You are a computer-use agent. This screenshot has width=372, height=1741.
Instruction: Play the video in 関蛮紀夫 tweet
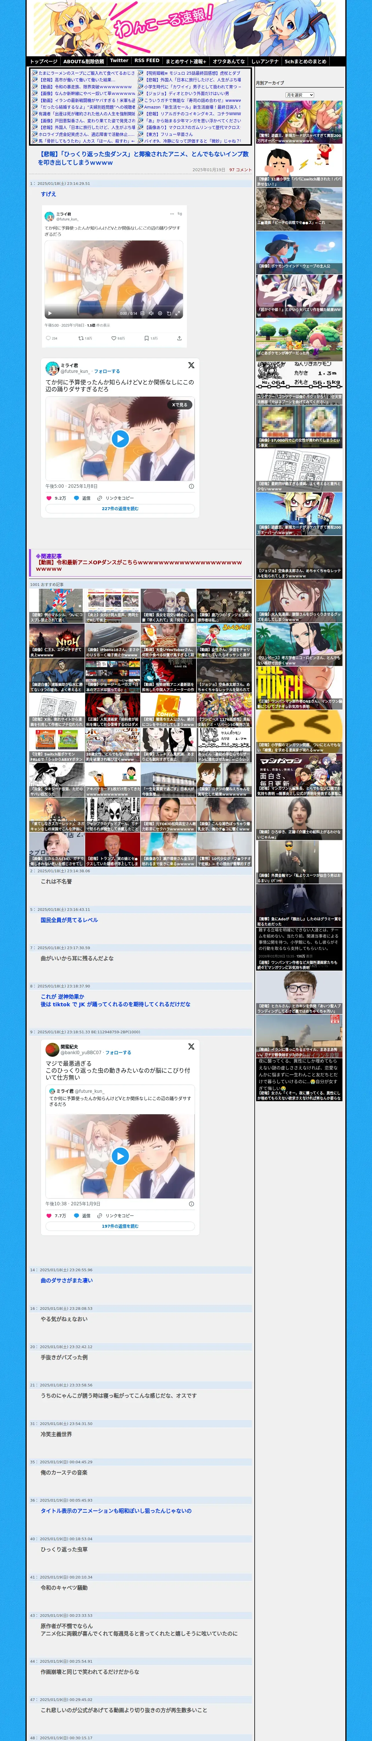(120, 1156)
